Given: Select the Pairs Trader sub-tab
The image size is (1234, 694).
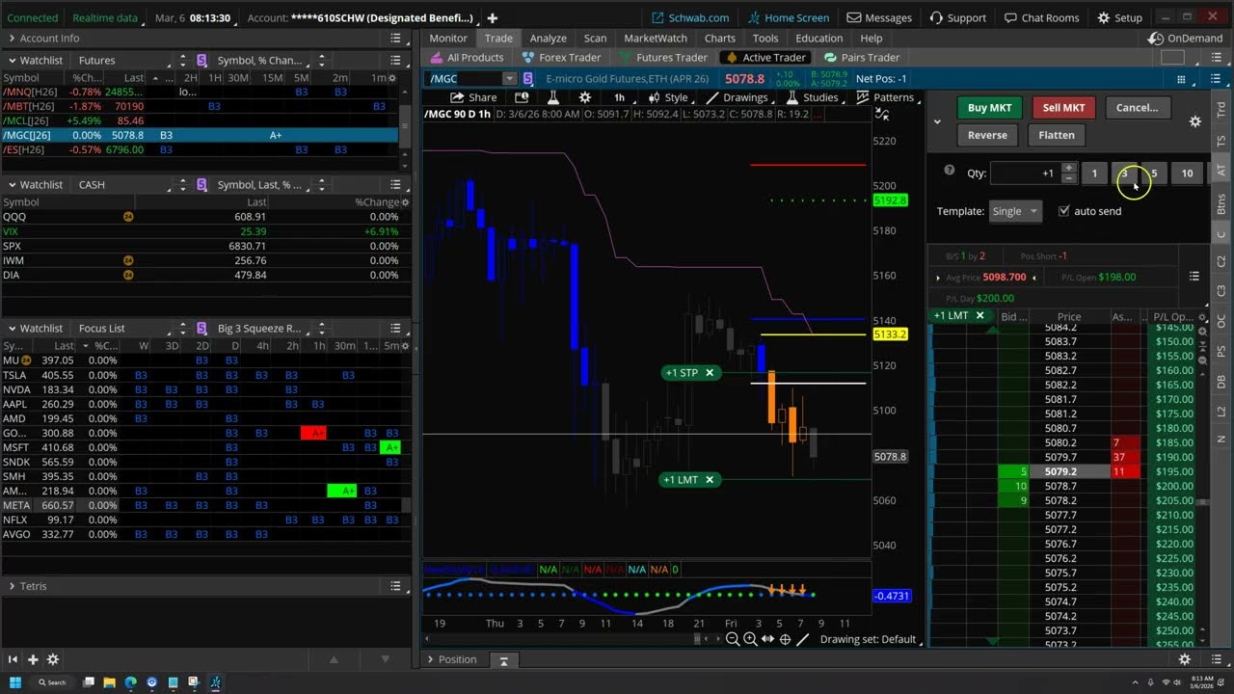Looking at the screenshot, I should tap(861, 58).
